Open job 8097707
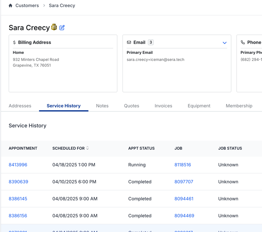The image size is (262, 232). (x=184, y=182)
